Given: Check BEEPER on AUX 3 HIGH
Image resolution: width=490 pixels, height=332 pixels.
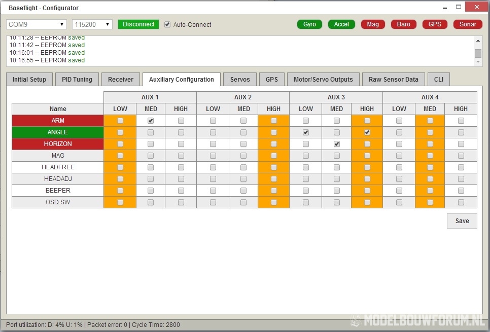Looking at the screenshot, I should click(x=367, y=191).
